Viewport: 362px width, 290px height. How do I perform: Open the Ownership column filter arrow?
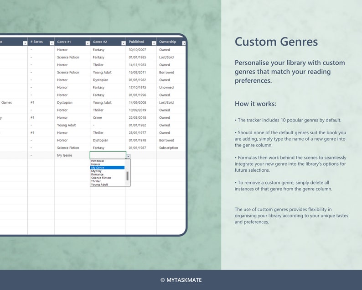[184, 43]
